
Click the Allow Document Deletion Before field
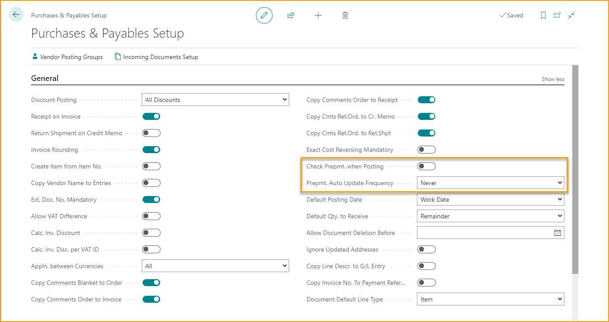coord(481,232)
